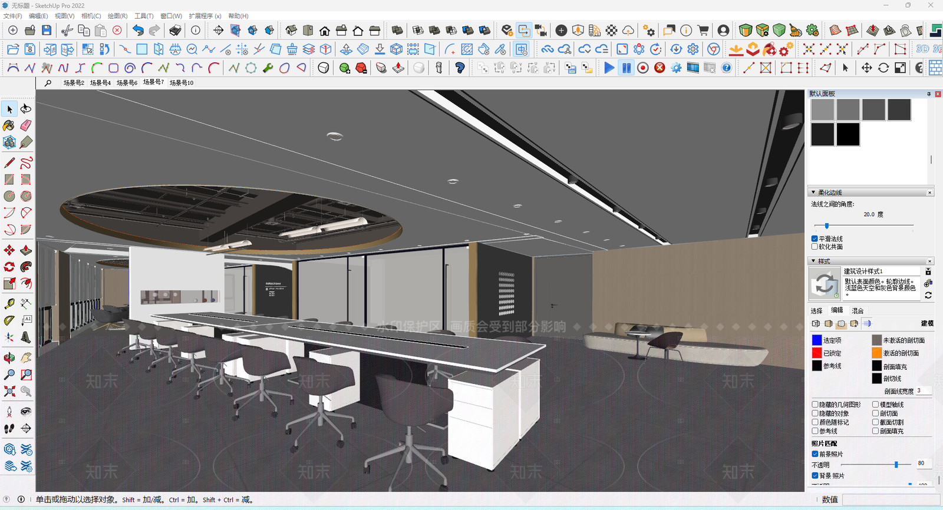The image size is (943, 510).
Task: Click the Create New Style icon
Action: (928, 283)
